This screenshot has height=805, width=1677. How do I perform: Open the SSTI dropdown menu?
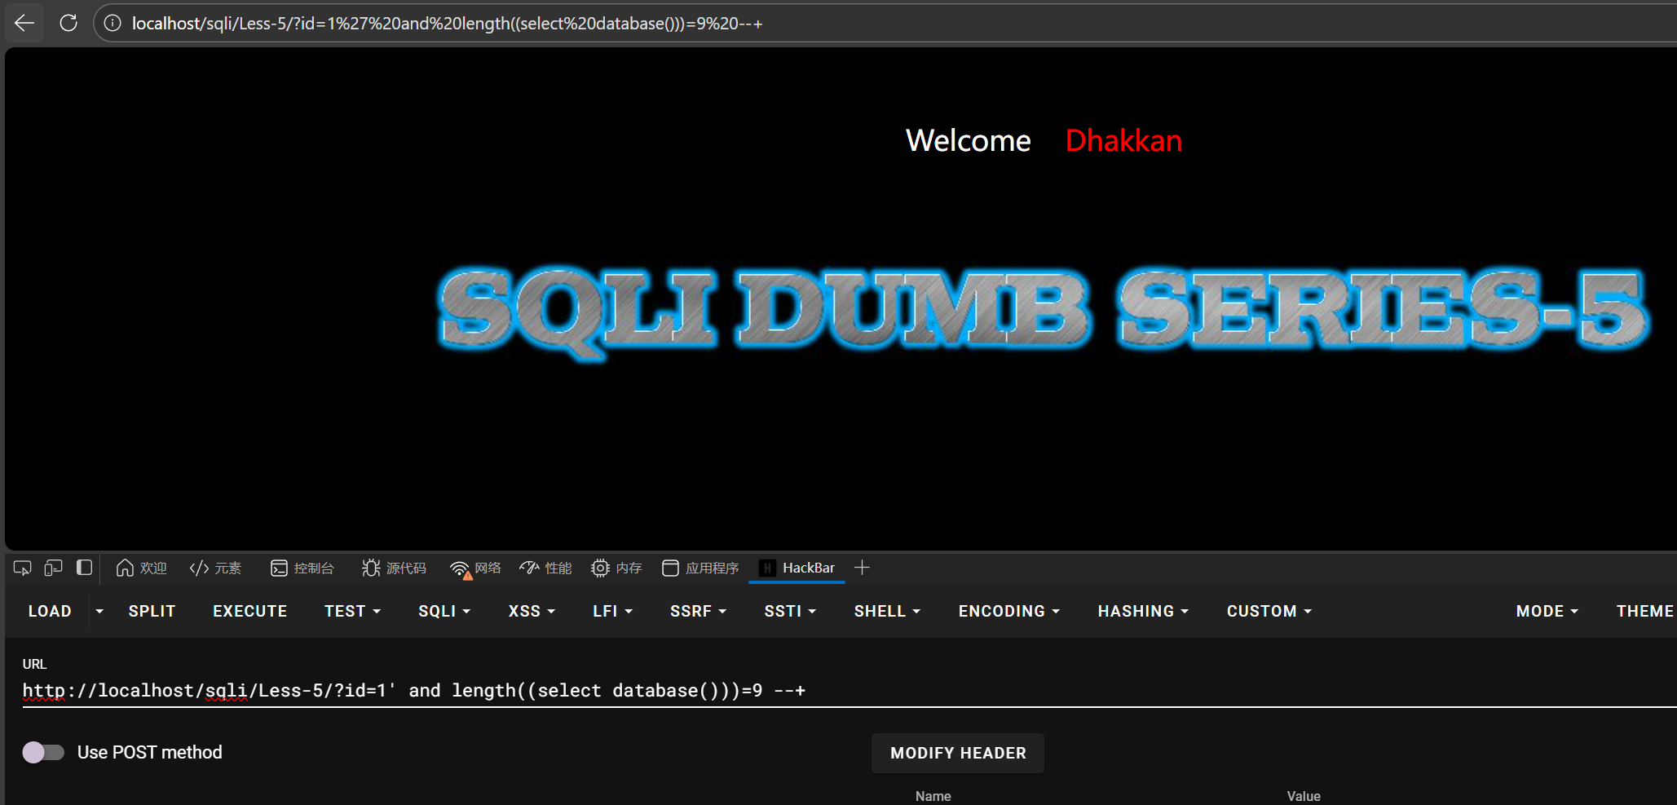(x=790, y=611)
